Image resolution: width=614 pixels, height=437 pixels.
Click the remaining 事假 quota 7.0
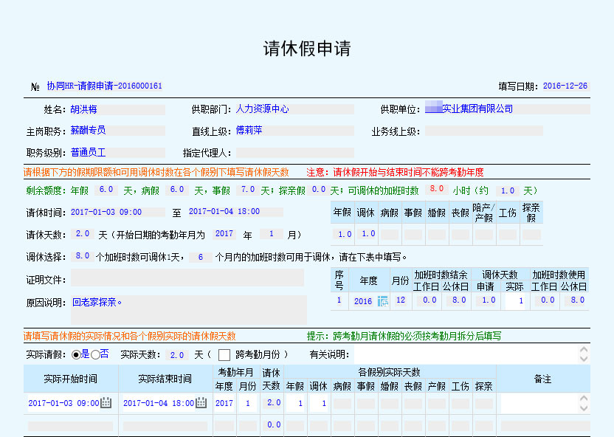(248, 190)
